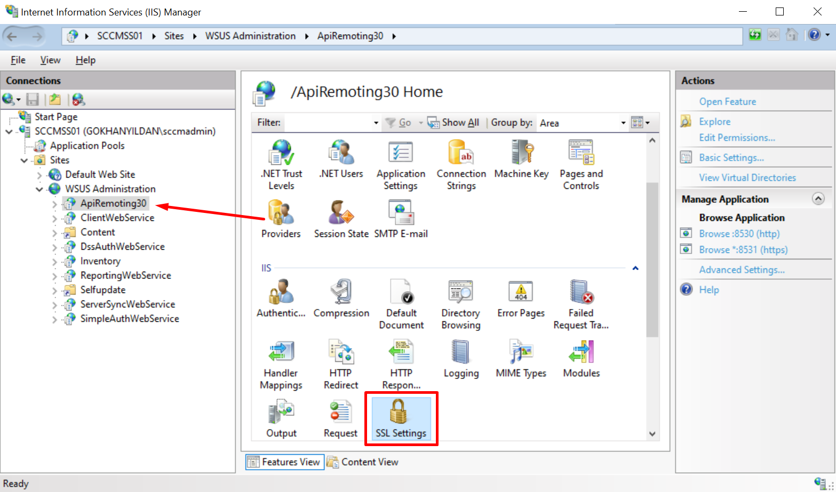
Task: Open the SMTP E-mail feature
Action: (x=401, y=219)
